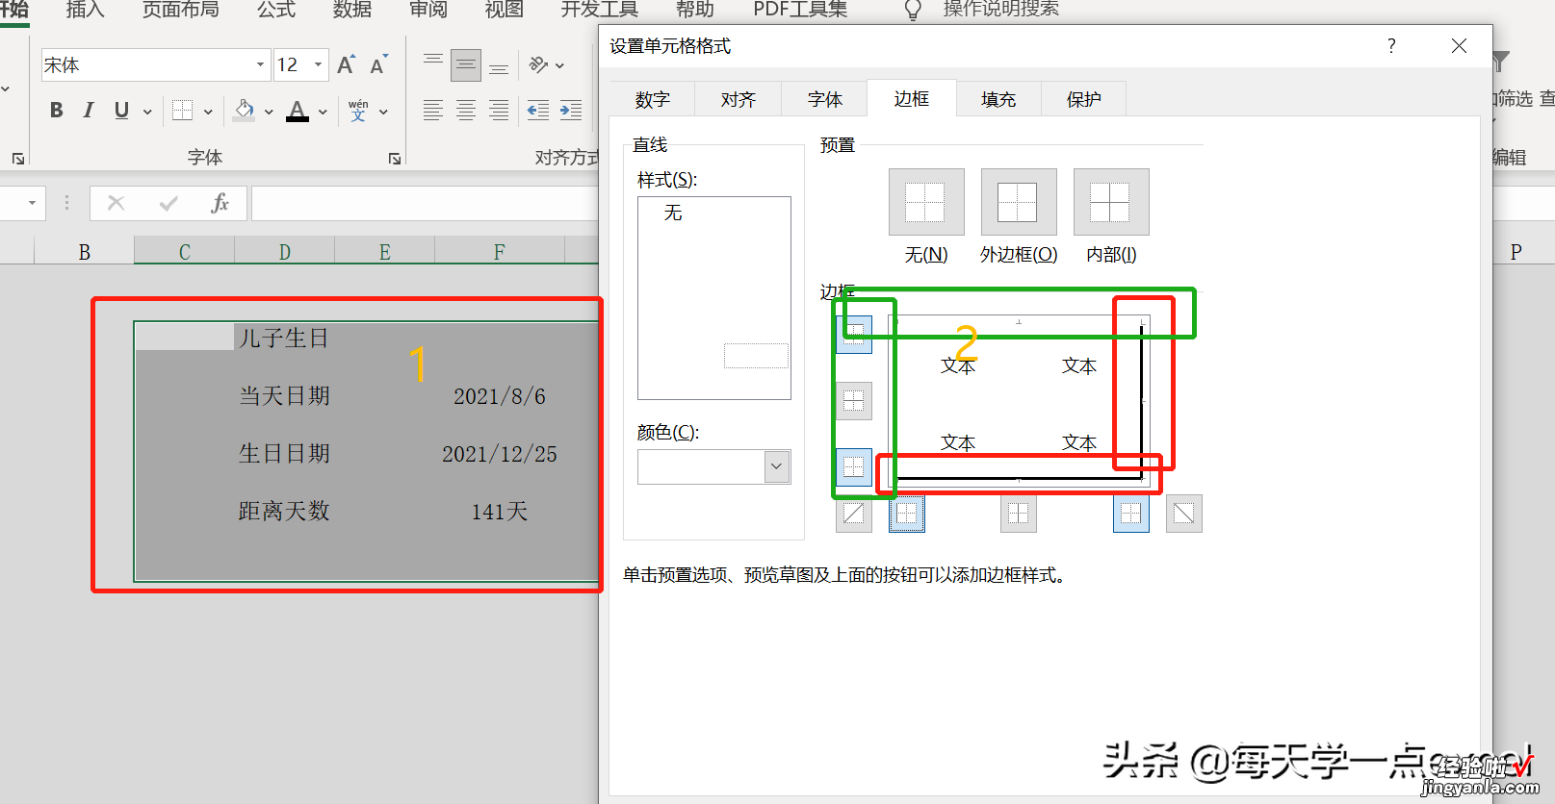
Task: Click the cell 2021/12/25
Action: [x=499, y=454]
